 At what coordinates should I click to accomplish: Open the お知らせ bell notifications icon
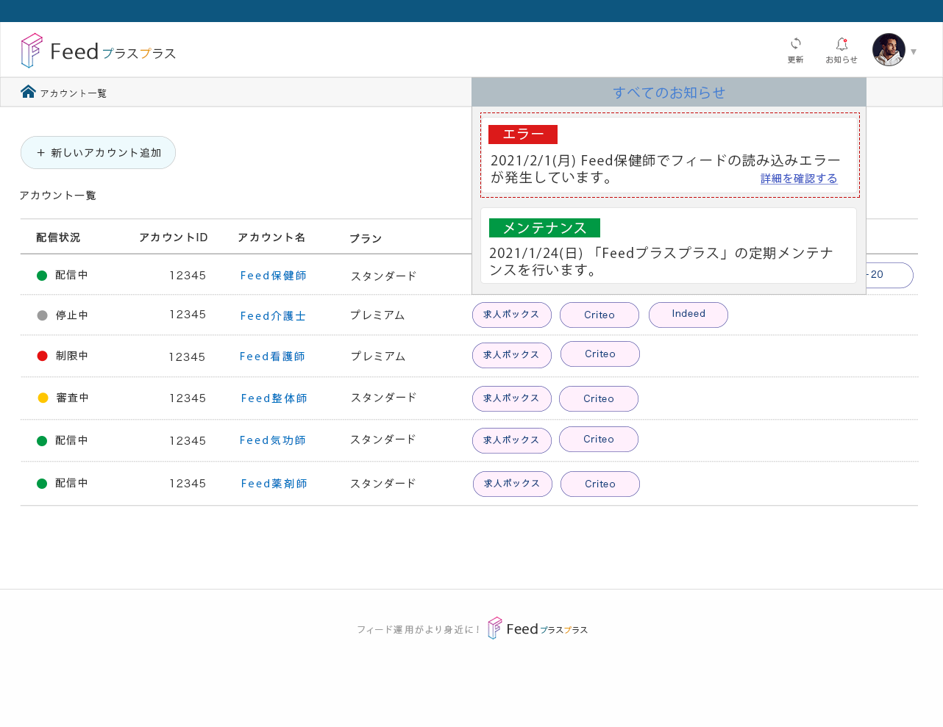tap(841, 44)
